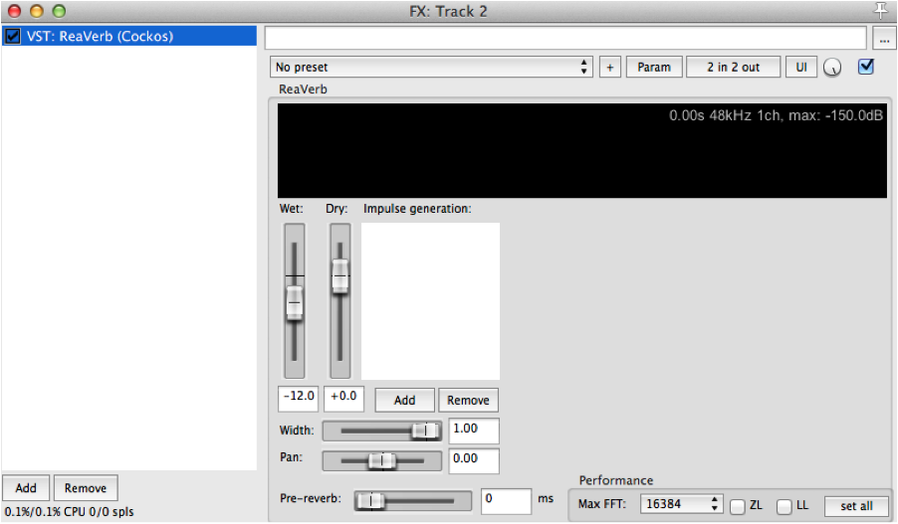Click the pin window icon

point(880,10)
